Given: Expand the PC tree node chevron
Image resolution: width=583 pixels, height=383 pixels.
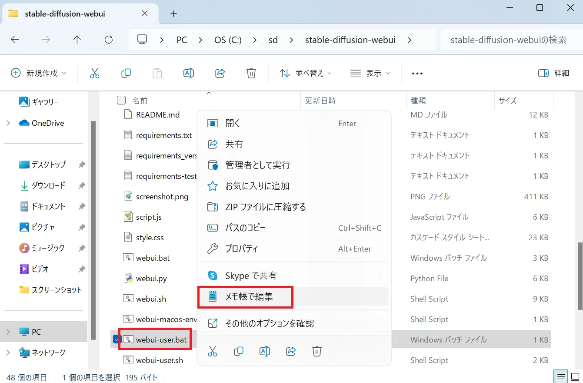Looking at the screenshot, I should tap(8, 332).
